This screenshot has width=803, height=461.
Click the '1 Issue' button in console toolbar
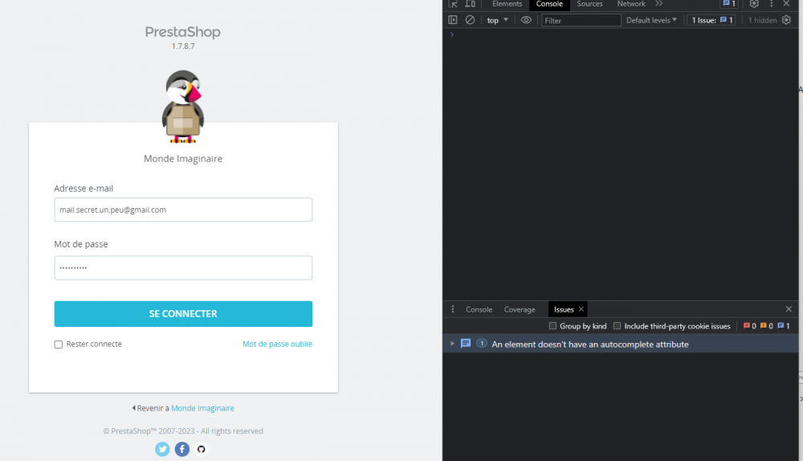click(x=711, y=21)
